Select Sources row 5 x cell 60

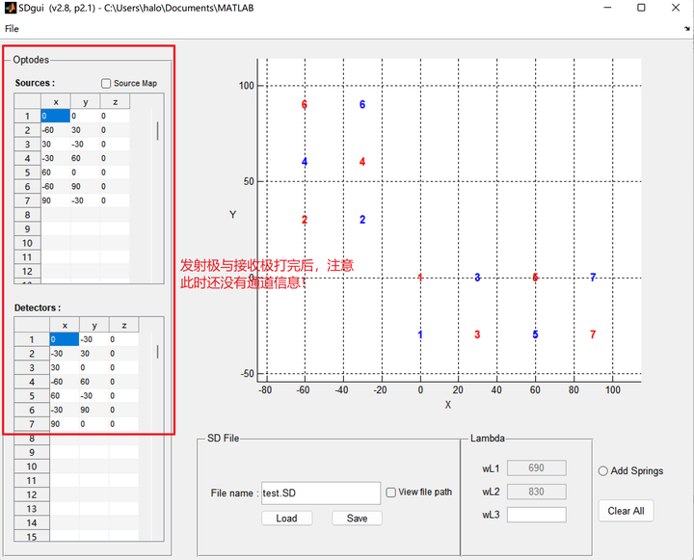[x=55, y=173]
